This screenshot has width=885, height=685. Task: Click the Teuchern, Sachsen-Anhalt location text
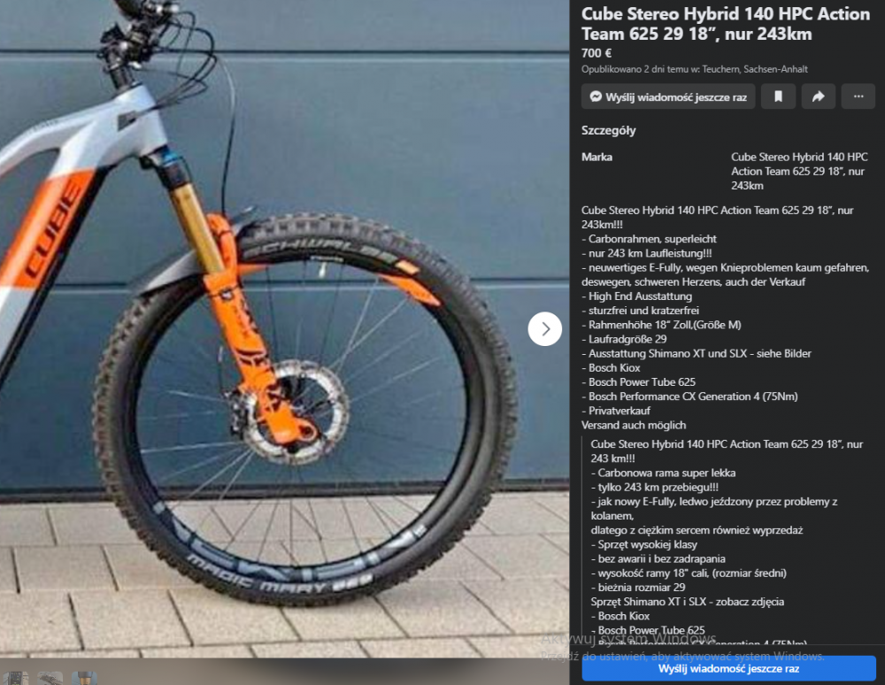(x=755, y=69)
